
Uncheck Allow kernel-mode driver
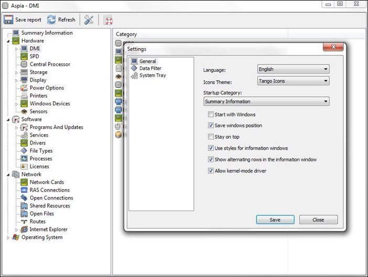211,171
